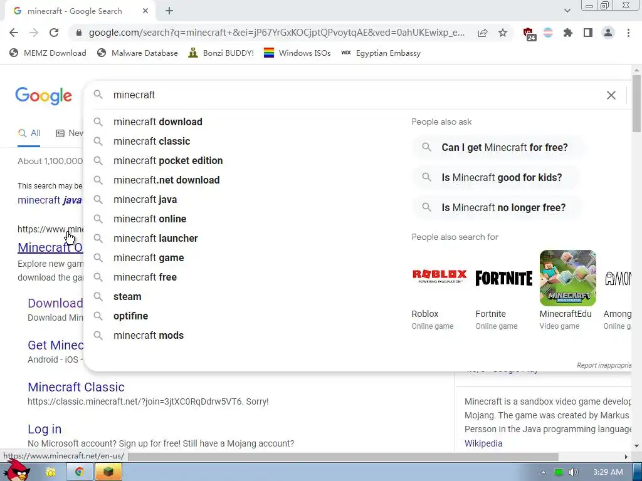Open the Wikipedia link in knowledge panel
Viewport: 642px width, 481px height.
[483, 443]
